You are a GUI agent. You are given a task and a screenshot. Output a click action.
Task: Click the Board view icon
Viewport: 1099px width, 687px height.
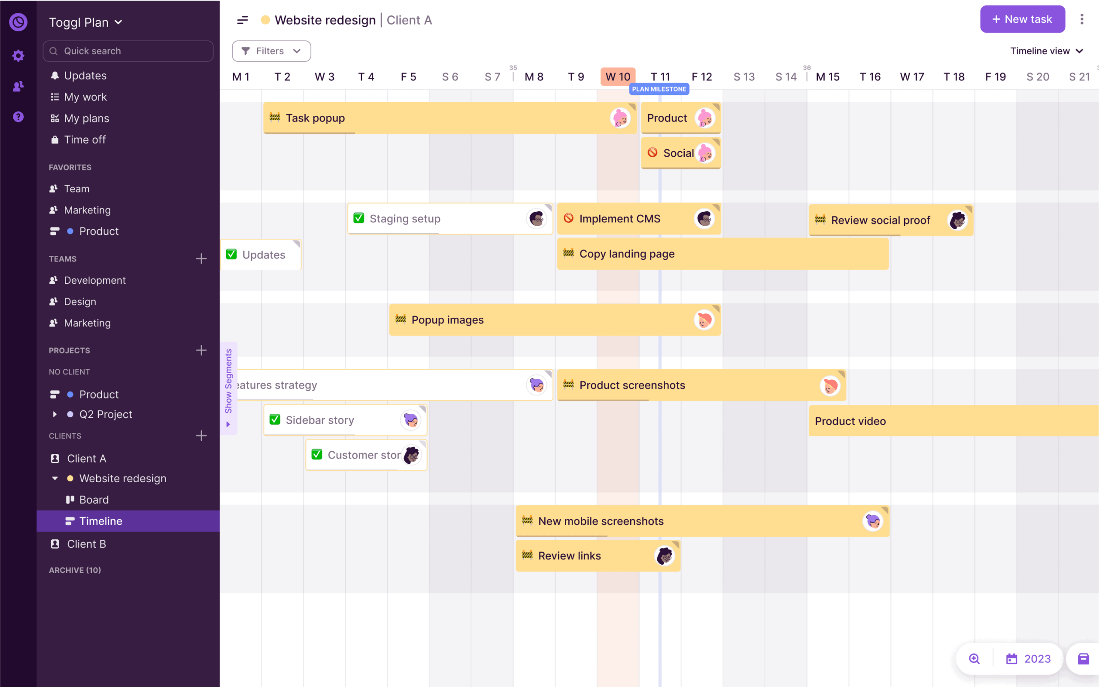click(70, 500)
